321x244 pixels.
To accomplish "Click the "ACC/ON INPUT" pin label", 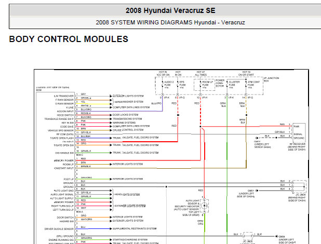I will (65, 111).
